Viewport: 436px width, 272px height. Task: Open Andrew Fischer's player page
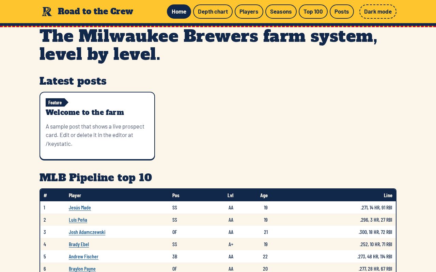click(x=83, y=257)
